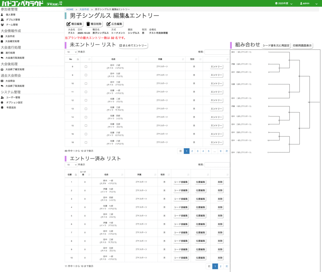This screenshot has width=322, height=272.
Task: Click the オプション設定 gear icon
Action: point(2,103)
